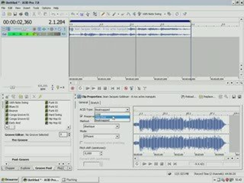Click the Reload button in Clip Properties
The width and height of the screenshot is (244, 183).
[x=188, y=97]
